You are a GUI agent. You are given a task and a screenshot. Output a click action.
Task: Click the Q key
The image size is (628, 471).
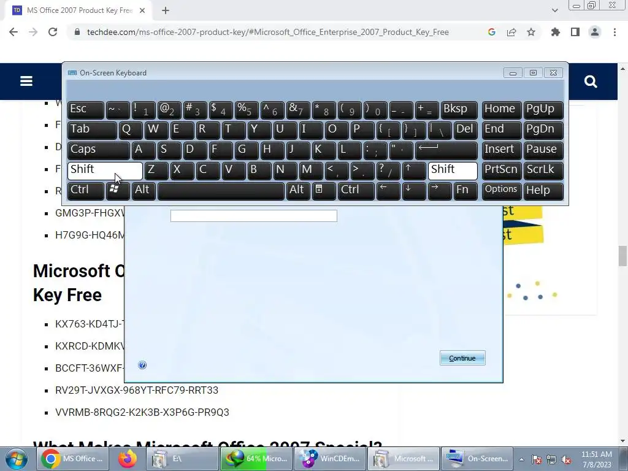pyautogui.click(x=131, y=131)
